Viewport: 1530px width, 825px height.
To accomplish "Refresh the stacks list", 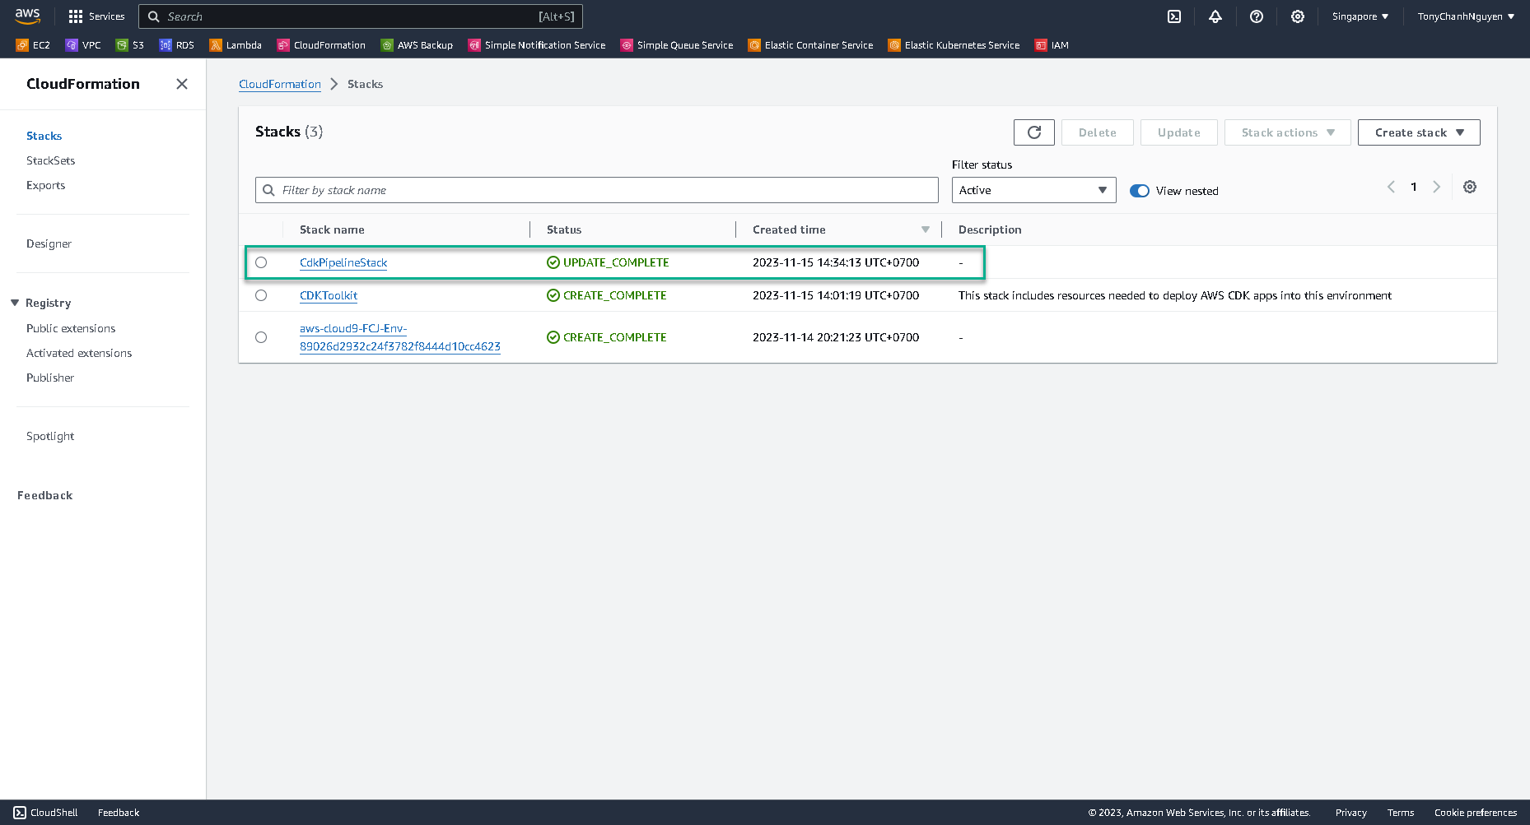I will (1034, 132).
